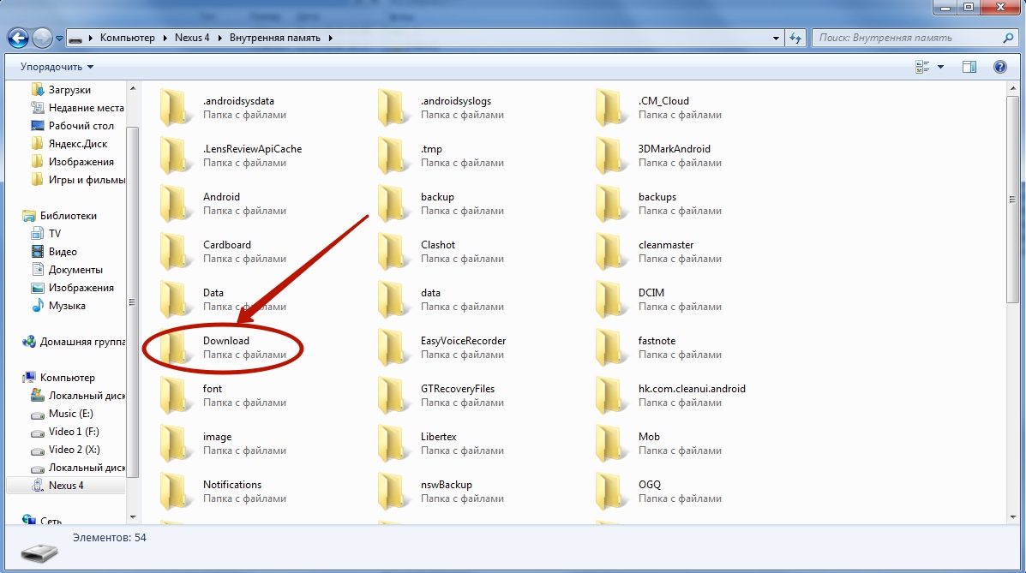The height and width of the screenshot is (573, 1026).
Task: Click the 'Notifications' folder name
Action: coord(231,485)
